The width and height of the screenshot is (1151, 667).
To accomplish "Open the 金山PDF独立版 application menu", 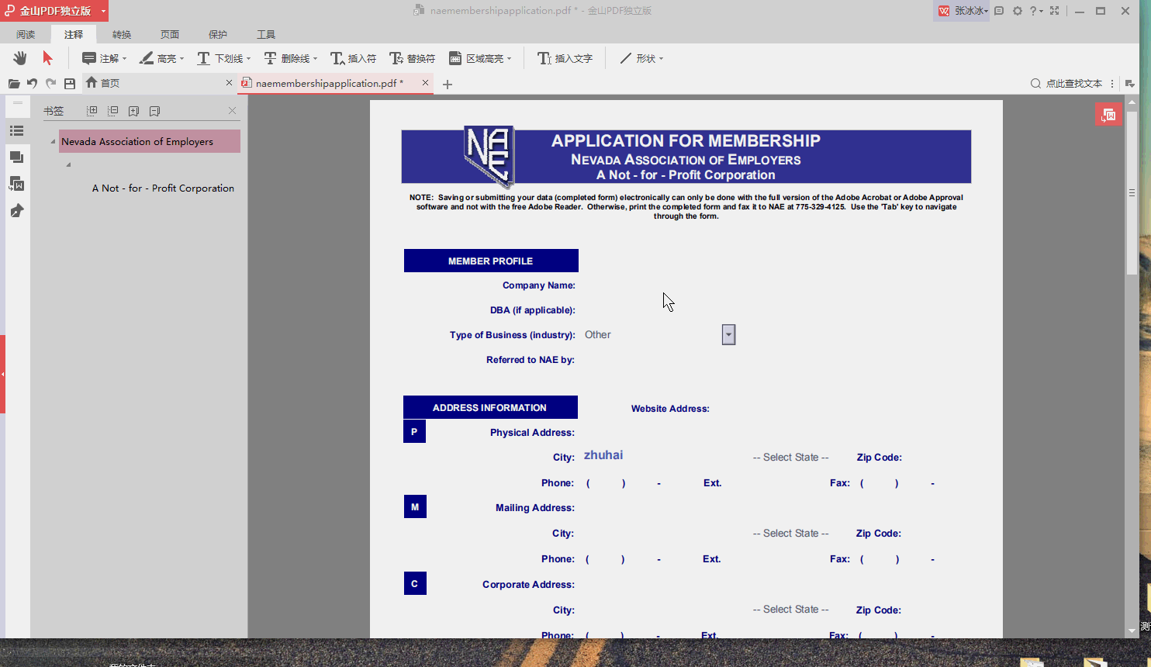I will pyautogui.click(x=54, y=11).
